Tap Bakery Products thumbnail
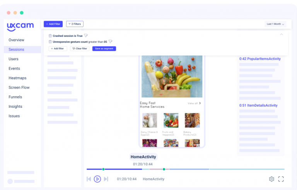The width and height of the screenshot is (297, 190). tap(192, 120)
